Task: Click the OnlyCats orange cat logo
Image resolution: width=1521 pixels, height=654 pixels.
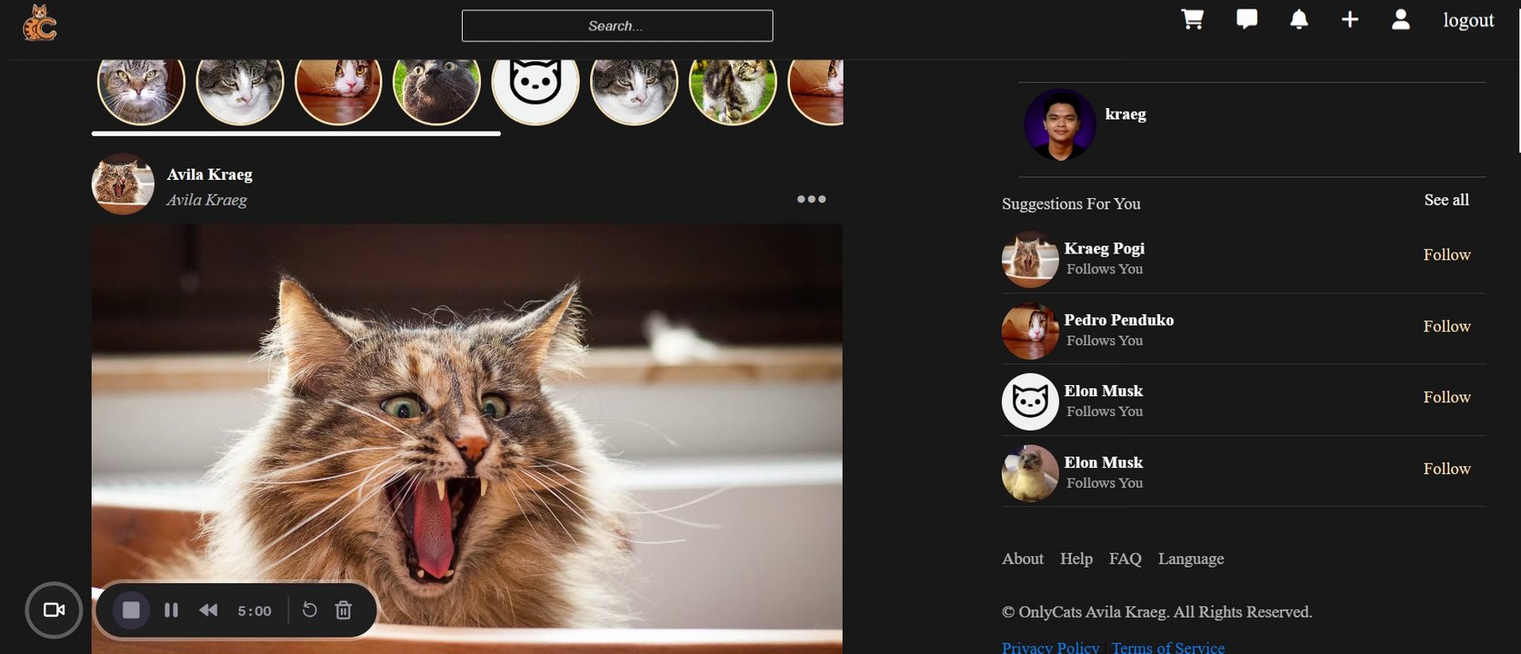Action: 39,23
